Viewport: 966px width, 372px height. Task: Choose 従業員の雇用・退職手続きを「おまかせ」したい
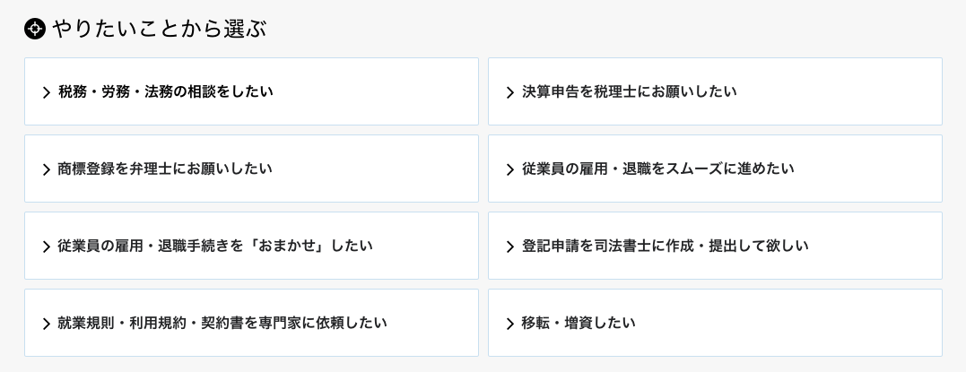point(215,246)
